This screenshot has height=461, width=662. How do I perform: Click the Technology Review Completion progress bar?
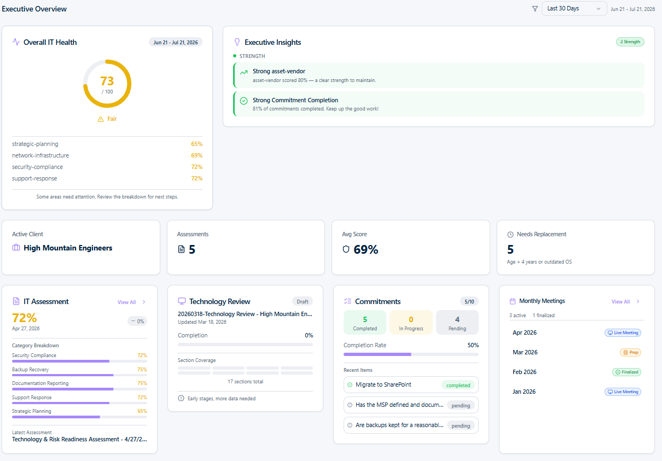pos(246,345)
